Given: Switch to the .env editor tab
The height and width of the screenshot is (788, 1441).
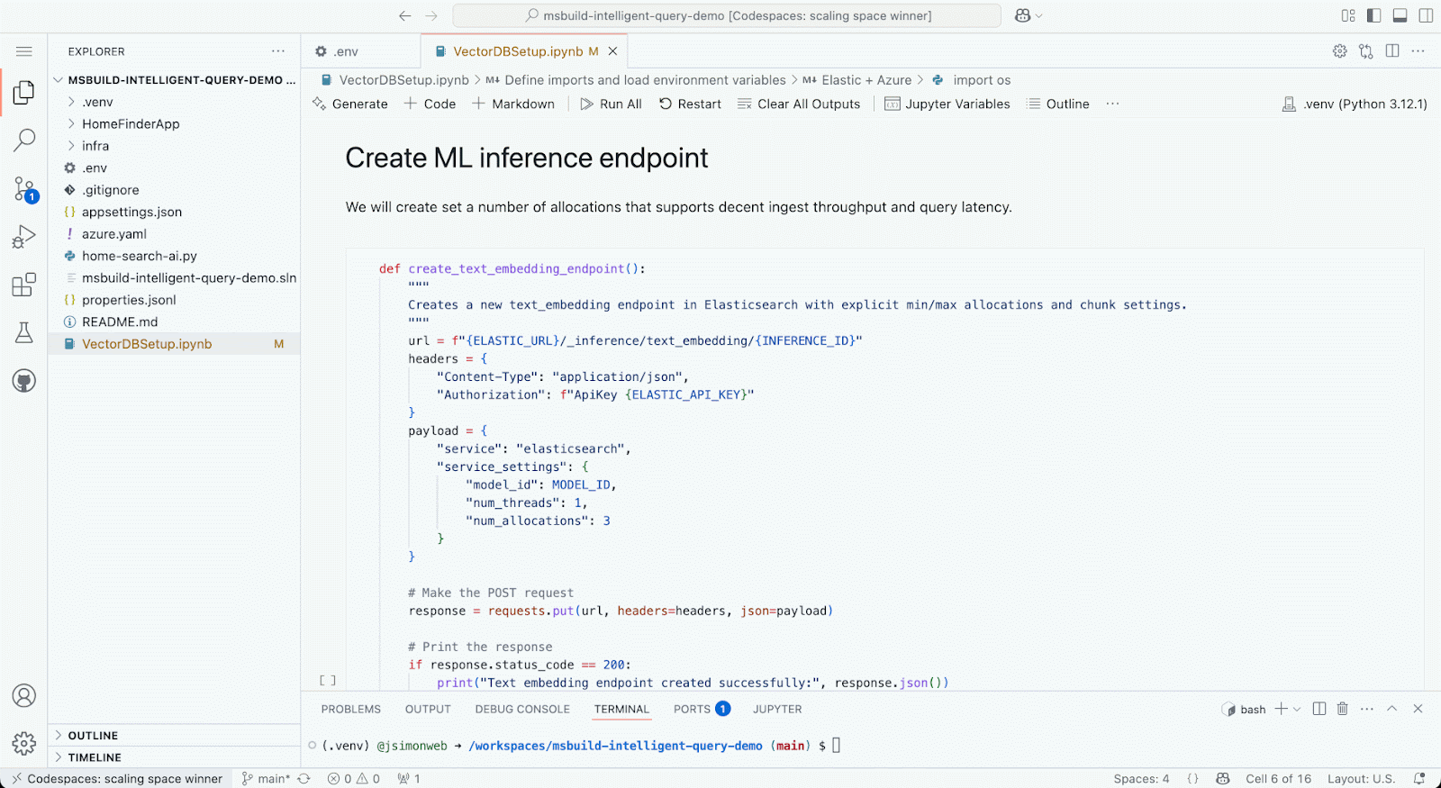Looking at the screenshot, I should click(x=346, y=51).
